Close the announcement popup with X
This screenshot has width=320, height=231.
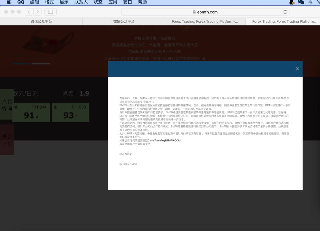coord(297,69)
